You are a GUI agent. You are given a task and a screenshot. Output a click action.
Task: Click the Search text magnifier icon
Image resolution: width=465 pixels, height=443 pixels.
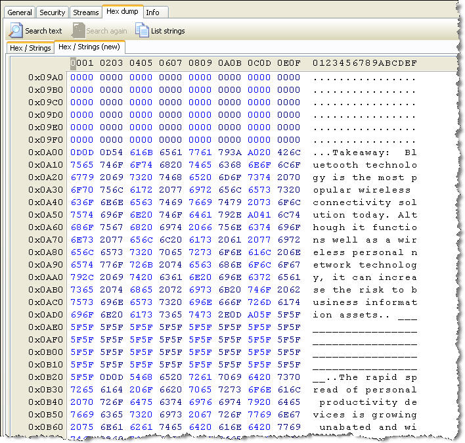16,30
